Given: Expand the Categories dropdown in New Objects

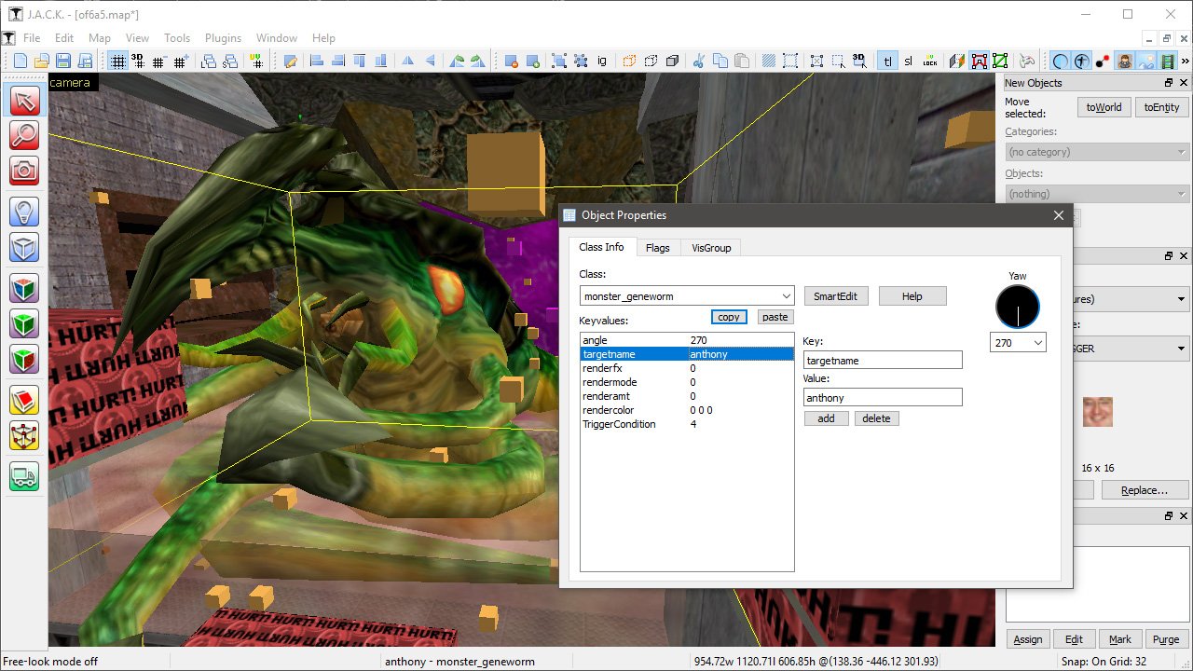Looking at the screenshot, I should pos(1097,152).
